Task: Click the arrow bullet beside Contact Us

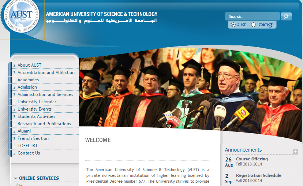Action: coord(14,153)
